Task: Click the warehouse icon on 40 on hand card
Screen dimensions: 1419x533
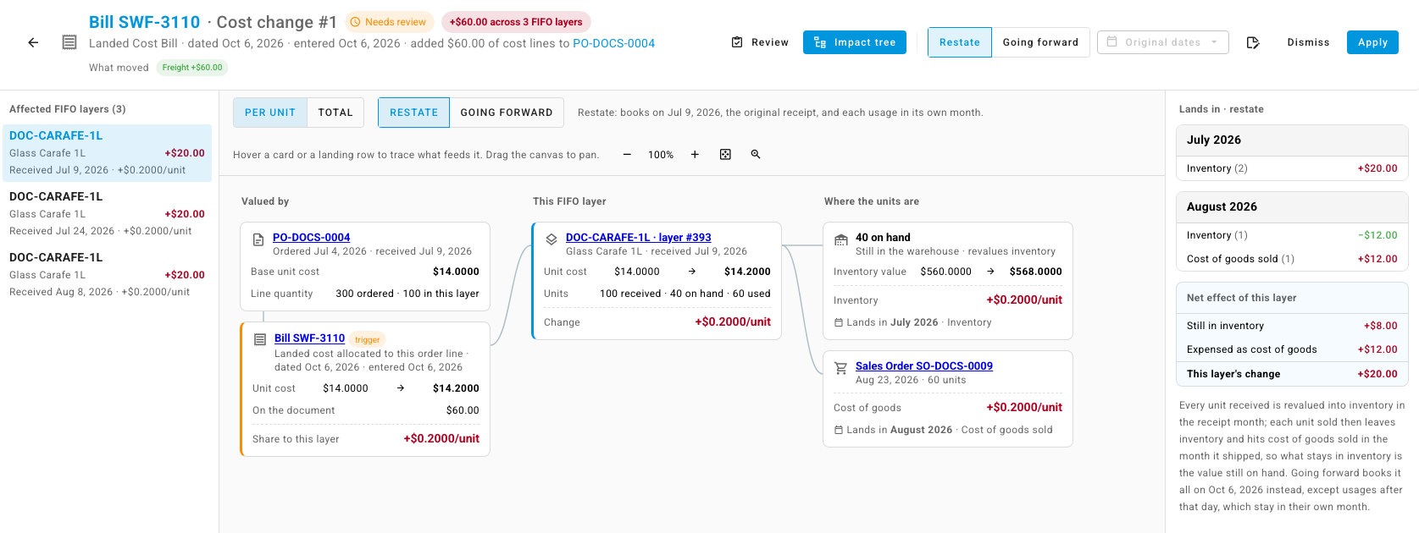Action: [841, 239]
